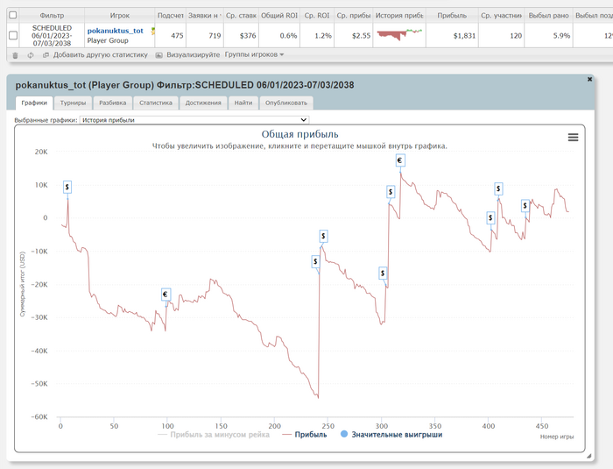Close the pokanuktus_tot chart panel
Image resolution: width=613 pixels, height=469 pixels.
589,79
